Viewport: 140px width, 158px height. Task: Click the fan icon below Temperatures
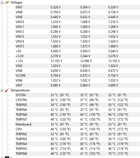tap(7, 157)
